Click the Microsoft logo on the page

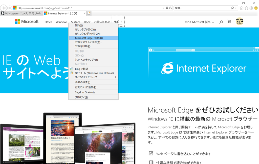tap(27, 21)
